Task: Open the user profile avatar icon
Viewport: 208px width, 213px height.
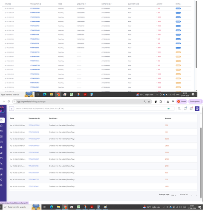Action: [x=197, y=109]
